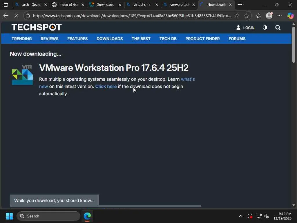This screenshot has height=223, width=297.
Task: Click the scrollbar down arrow
Action: (x=294, y=205)
